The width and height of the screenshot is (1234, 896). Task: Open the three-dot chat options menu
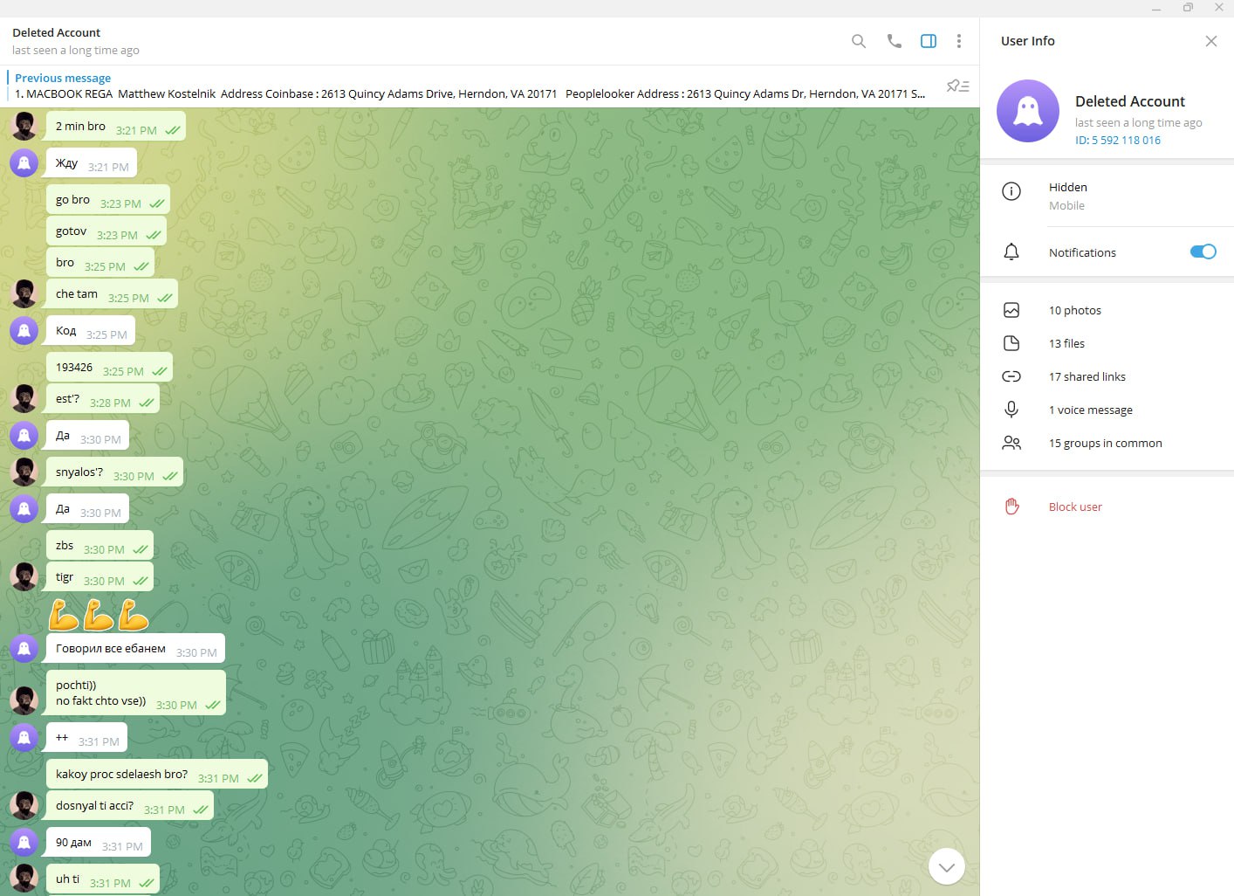pos(958,41)
